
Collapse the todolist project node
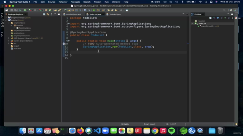click(6, 20)
